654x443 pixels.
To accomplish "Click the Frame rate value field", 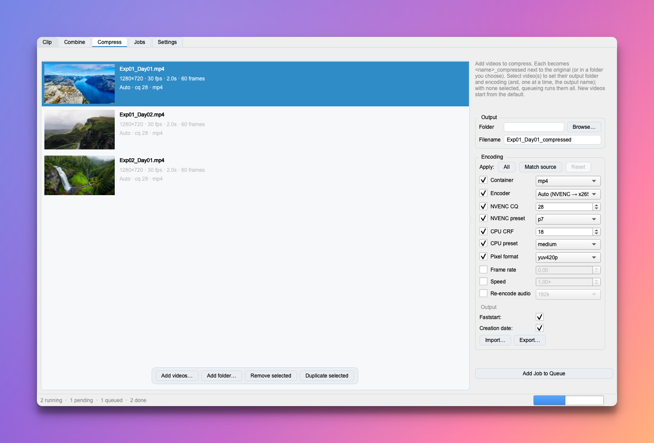I will click(x=564, y=270).
